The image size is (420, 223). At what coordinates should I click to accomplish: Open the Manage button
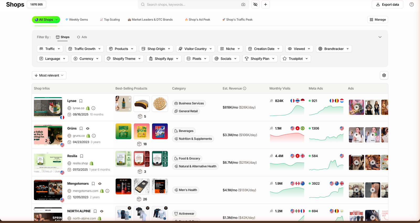[x=378, y=20]
